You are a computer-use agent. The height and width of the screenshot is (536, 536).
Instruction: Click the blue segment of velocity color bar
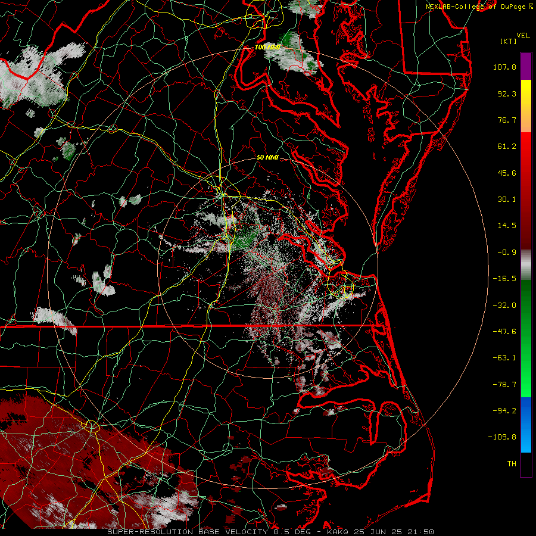tap(526, 425)
